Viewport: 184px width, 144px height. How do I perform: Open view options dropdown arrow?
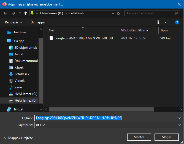[166, 22]
